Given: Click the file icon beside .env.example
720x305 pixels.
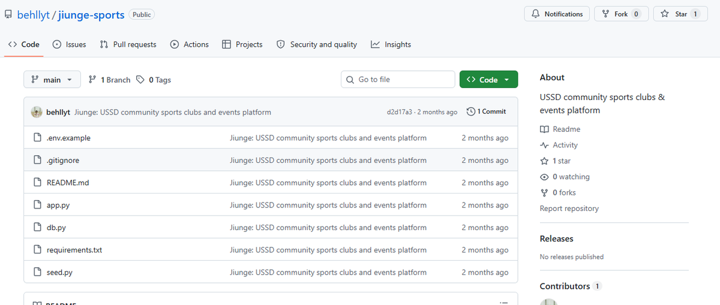Looking at the screenshot, I should pyautogui.click(x=37, y=138).
